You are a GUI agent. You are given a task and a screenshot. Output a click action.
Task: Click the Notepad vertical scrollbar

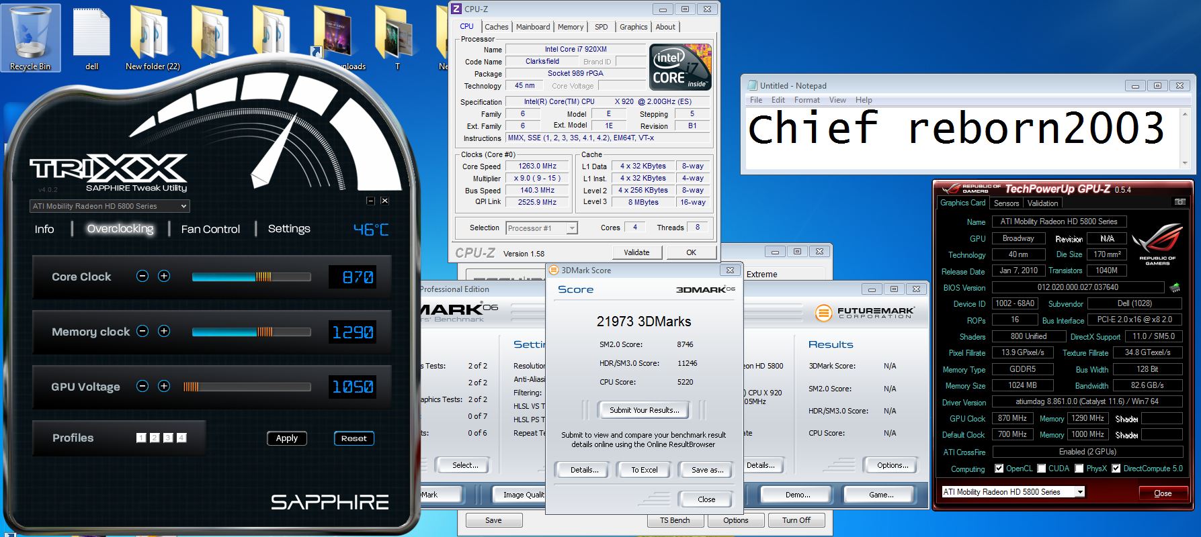1184,139
